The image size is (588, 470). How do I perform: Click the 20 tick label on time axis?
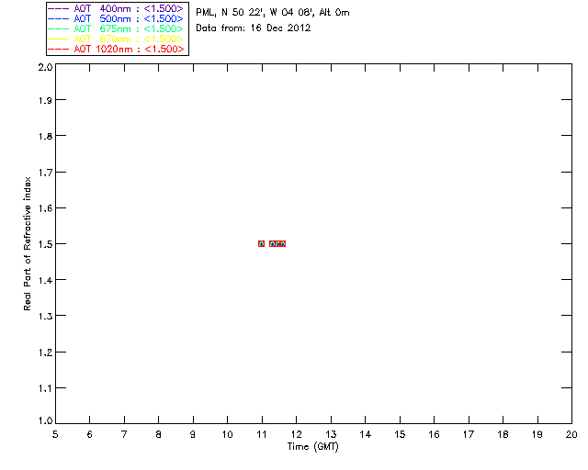coord(571,434)
